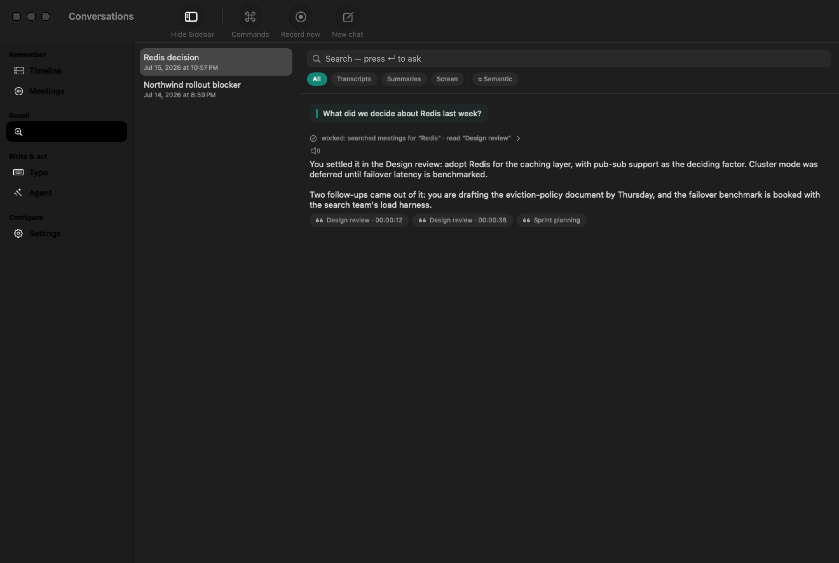The width and height of the screenshot is (839, 563).
Task: Start recording with Record now icon
Action: 301,17
